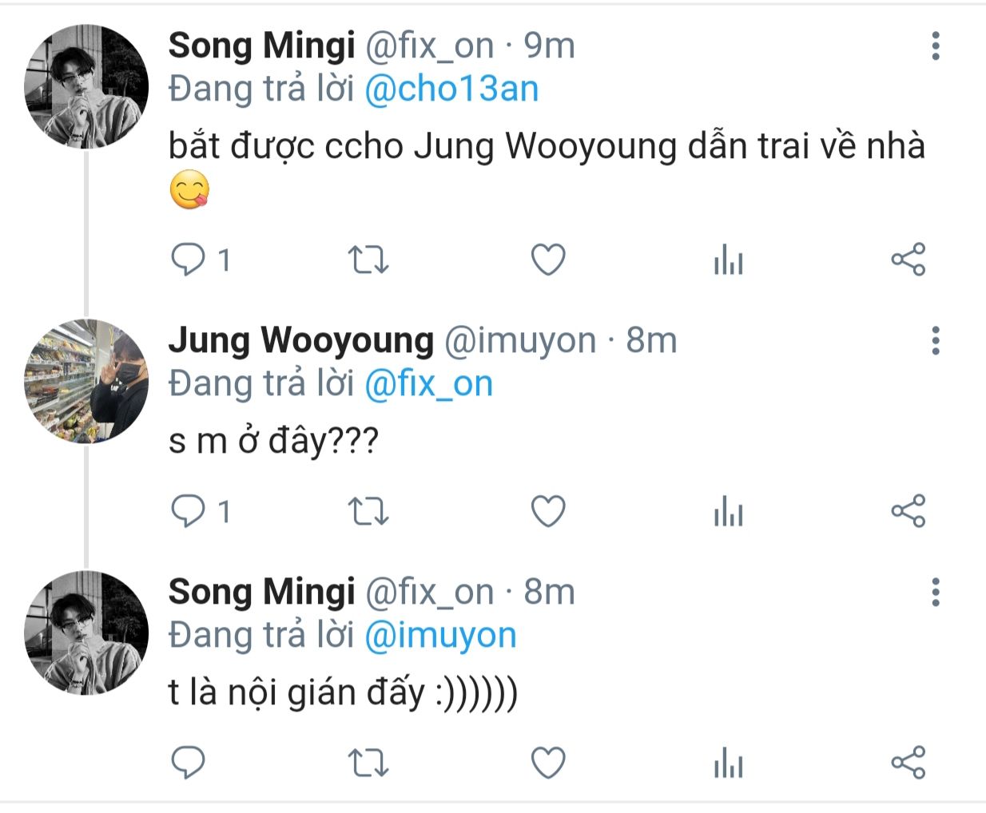The image size is (986, 813).
Task: Open Jung Wooyoung's profile picture
Action: coord(86,381)
